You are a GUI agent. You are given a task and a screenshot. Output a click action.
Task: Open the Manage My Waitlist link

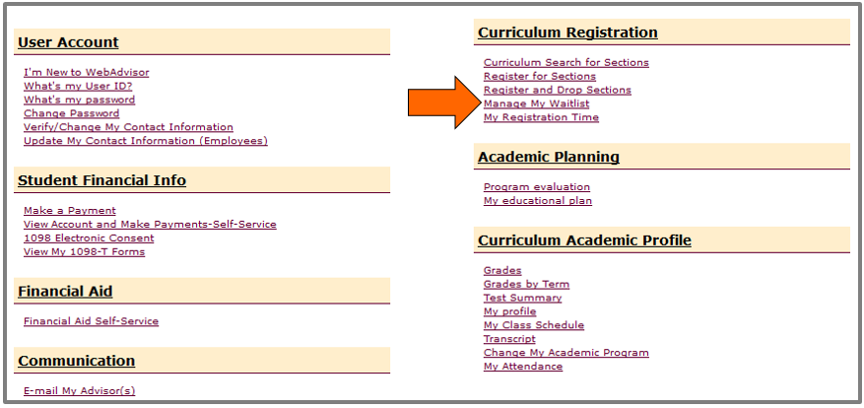coord(536,103)
